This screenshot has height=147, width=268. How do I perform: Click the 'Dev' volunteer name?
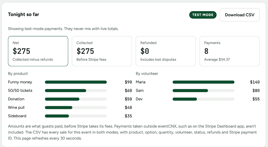click(x=139, y=99)
